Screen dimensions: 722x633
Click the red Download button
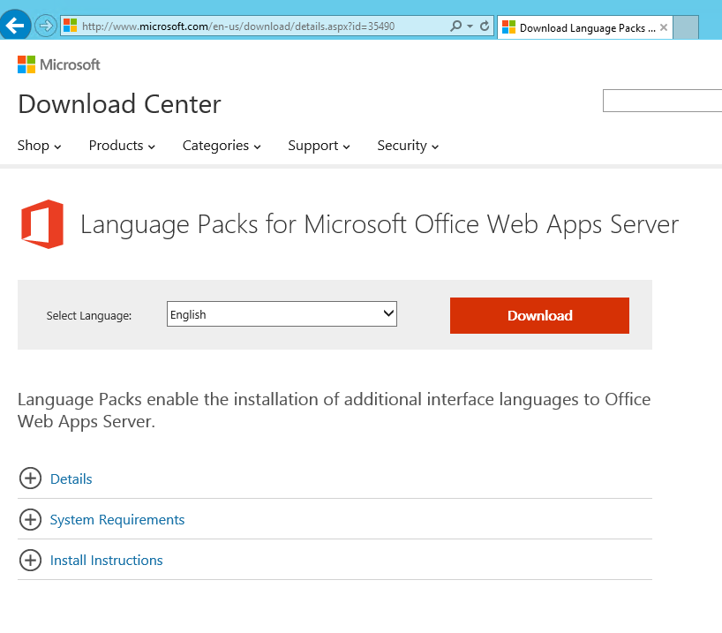coord(539,315)
